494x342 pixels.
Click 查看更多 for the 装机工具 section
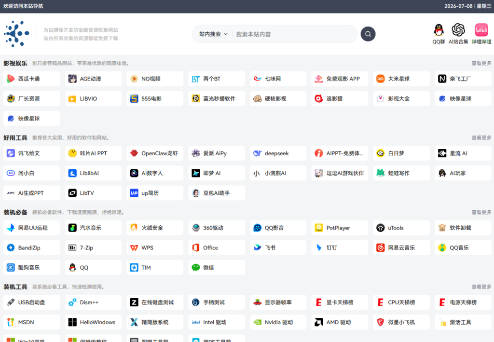pos(481,287)
